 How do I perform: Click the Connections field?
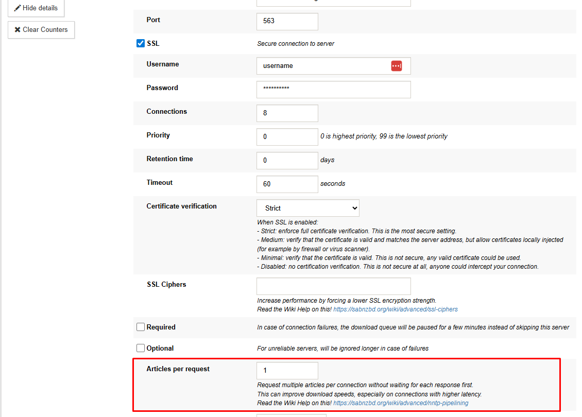coord(287,113)
